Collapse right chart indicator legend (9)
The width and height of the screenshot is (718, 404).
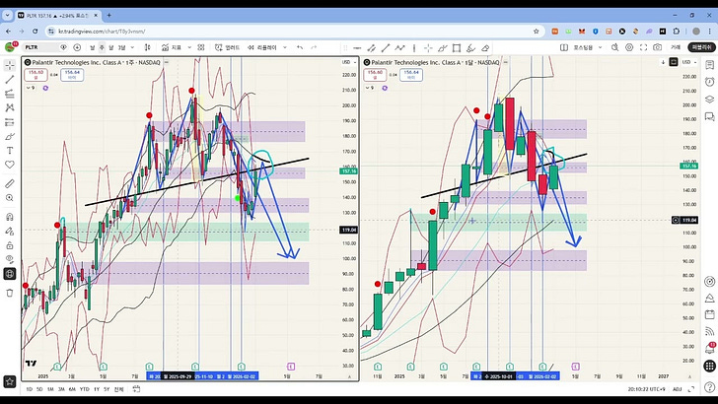[370, 88]
